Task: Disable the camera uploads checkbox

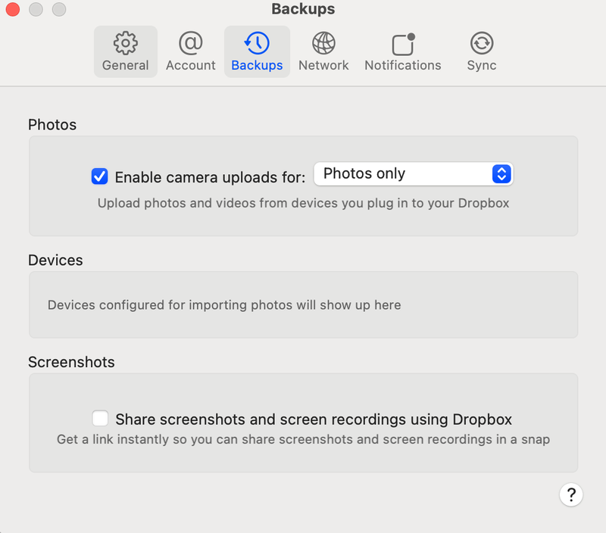Action: [x=99, y=176]
